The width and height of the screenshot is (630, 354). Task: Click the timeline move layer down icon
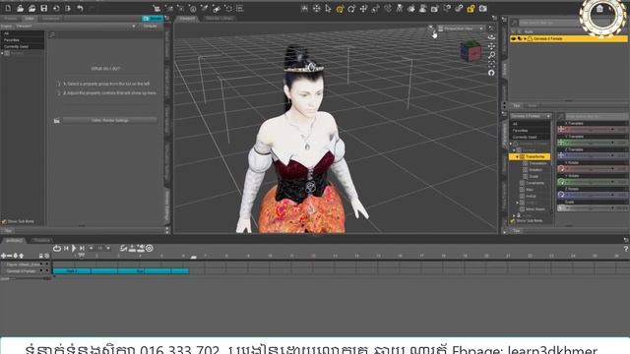(16, 256)
